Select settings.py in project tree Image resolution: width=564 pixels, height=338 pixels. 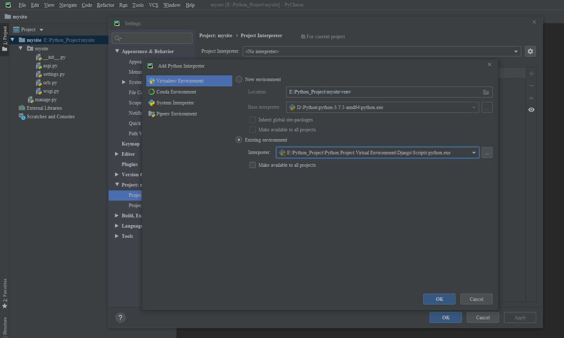(x=50, y=74)
